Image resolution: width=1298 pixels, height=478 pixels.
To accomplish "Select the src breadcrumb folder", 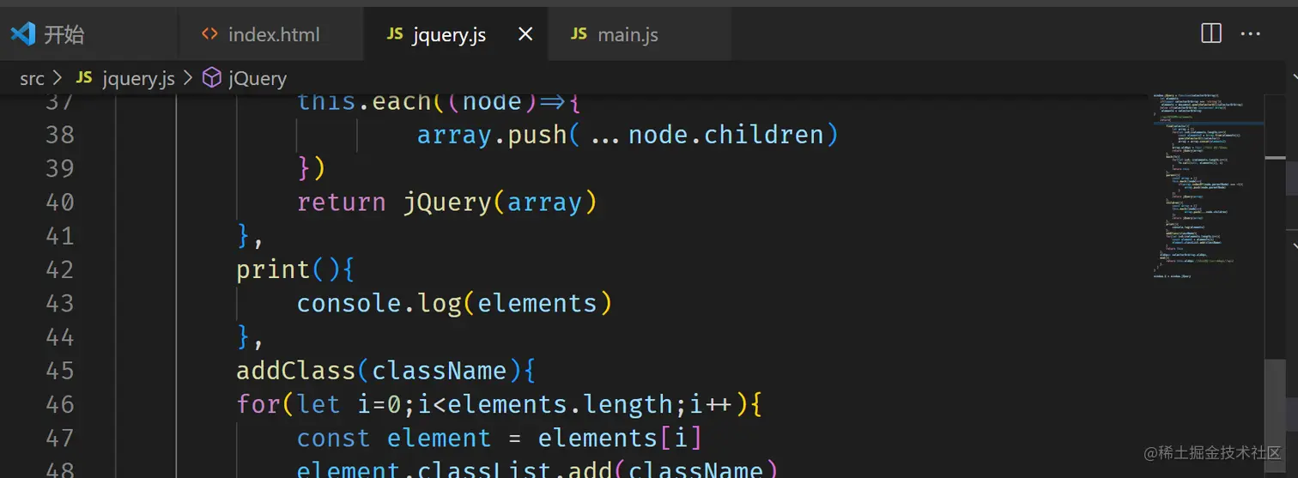I will [x=32, y=78].
